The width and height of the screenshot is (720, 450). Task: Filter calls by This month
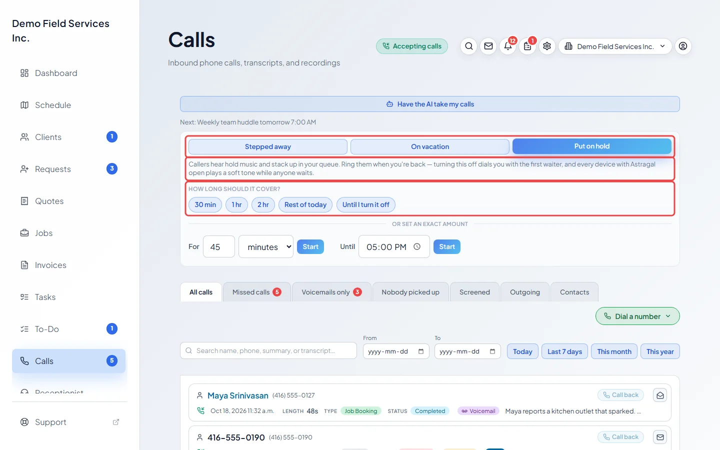coord(614,351)
